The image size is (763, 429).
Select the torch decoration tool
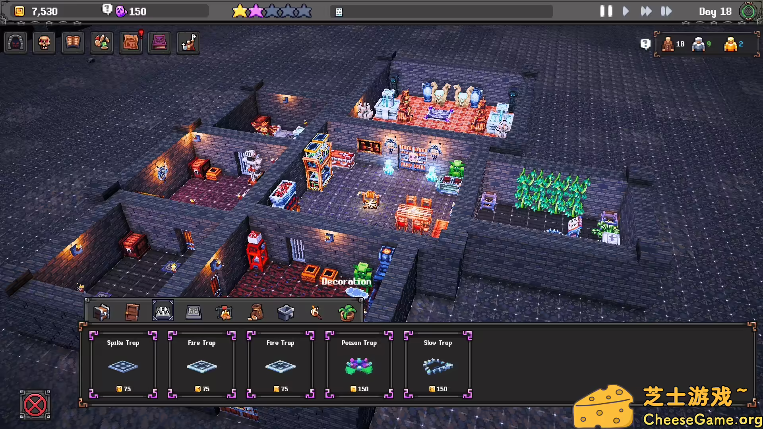(315, 312)
